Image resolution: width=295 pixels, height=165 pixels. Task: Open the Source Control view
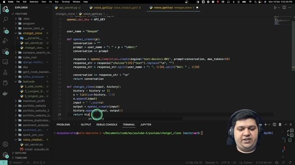[5, 30]
